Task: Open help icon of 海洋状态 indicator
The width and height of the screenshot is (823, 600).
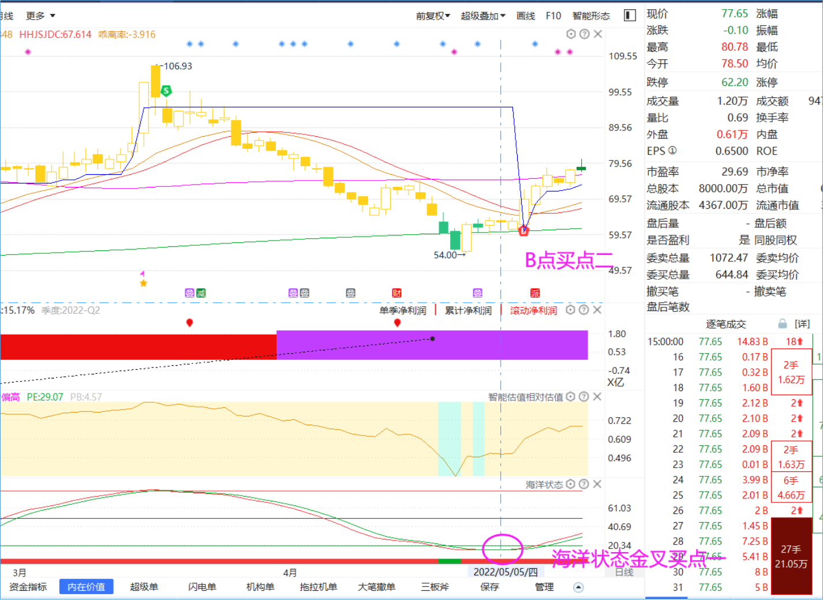Action: tap(583, 484)
